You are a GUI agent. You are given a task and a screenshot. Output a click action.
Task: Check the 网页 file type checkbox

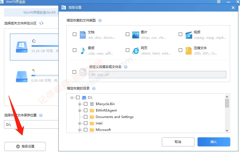127,50
